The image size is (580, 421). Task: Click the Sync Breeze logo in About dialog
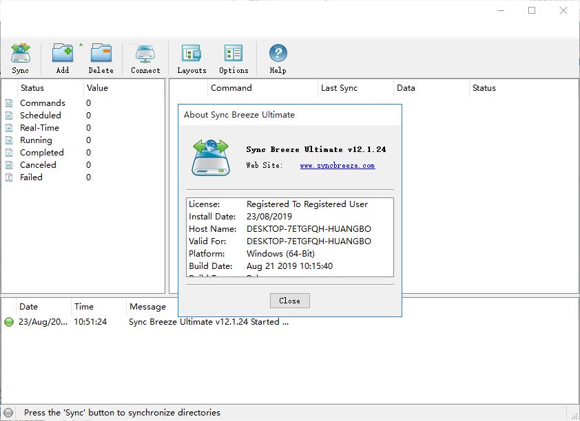(x=210, y=157)
